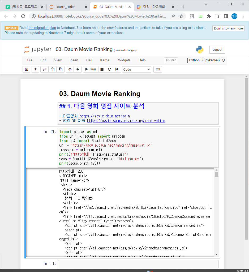
Task: Click the green extension icon in toolbar
Action: pos(200,16)
